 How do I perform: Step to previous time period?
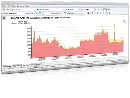pyautogui.click(x=97, y=13)
